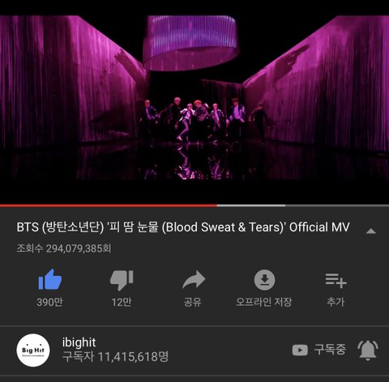
Task: Click the 390만 like count
Action: (49, 302)
